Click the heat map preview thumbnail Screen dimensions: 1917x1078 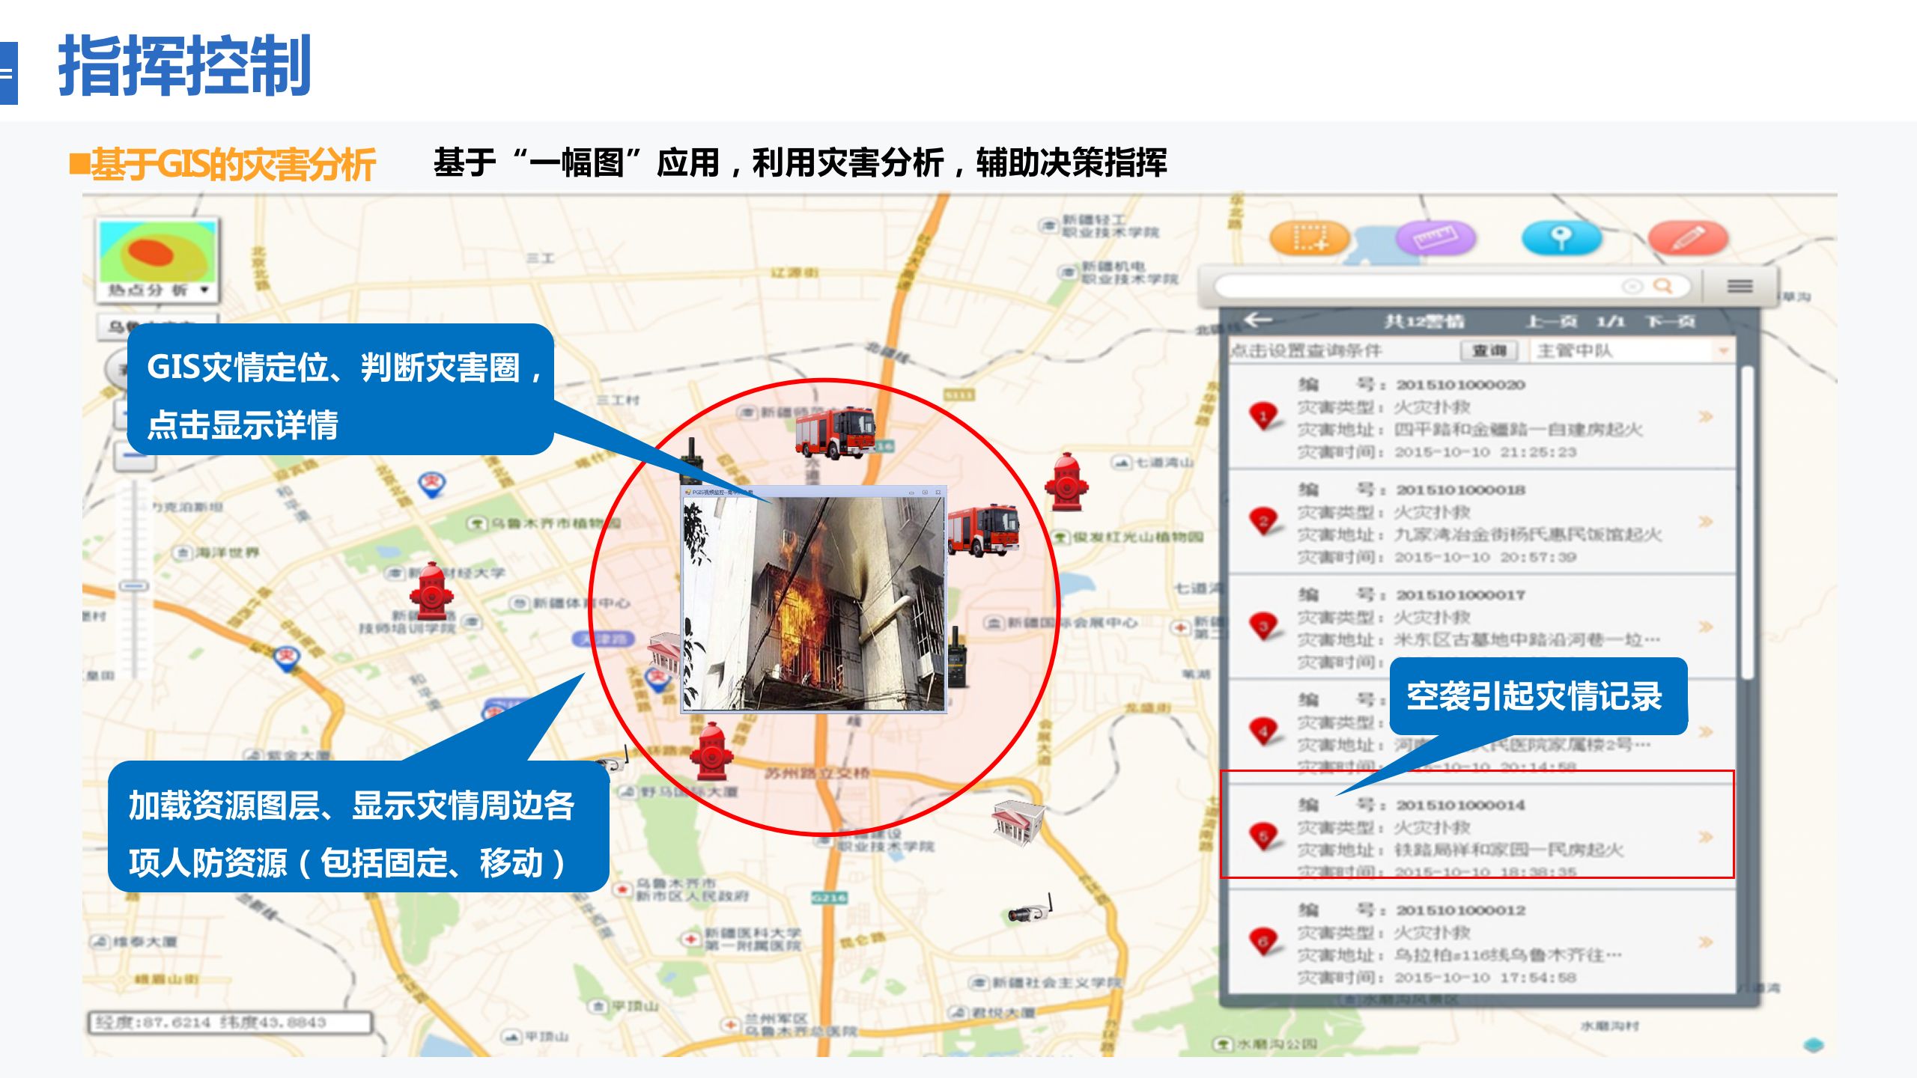coord(157,251)
